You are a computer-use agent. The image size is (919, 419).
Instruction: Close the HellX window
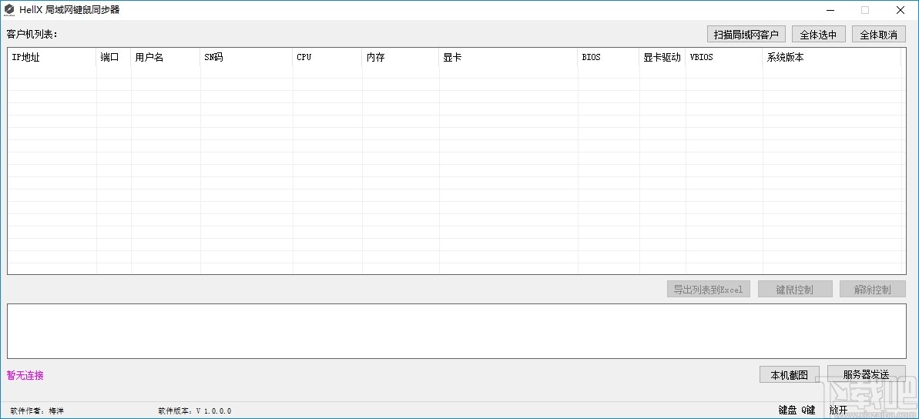901,10
